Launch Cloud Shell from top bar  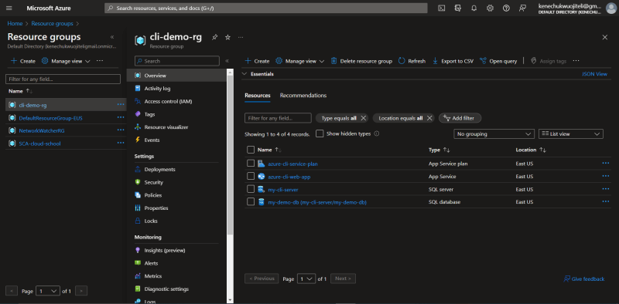click(442, 8)
